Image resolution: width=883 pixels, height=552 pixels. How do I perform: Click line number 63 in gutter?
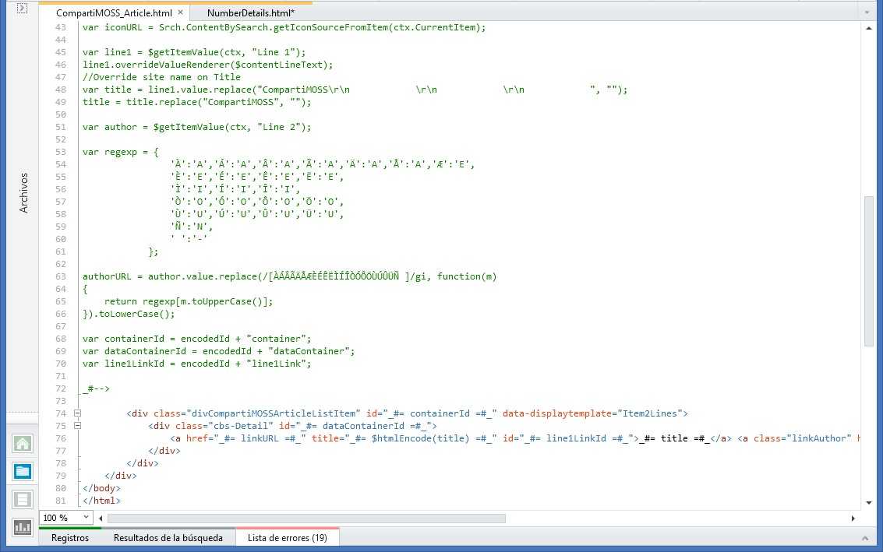(x=61, y=276)
